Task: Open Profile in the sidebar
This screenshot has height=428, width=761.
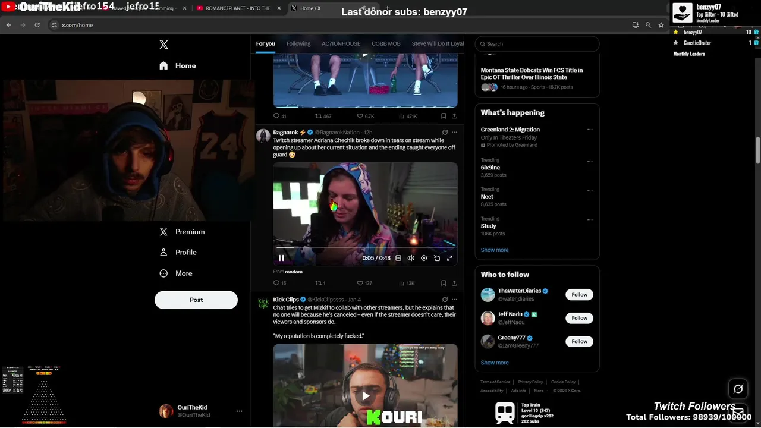Action: (178, 253)
